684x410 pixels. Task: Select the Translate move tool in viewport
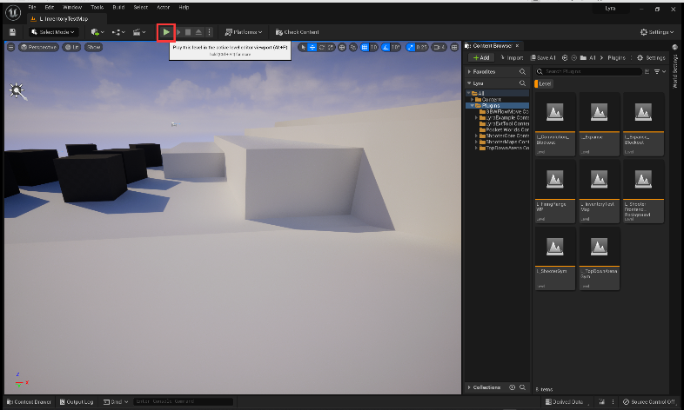click(x=312, y=47)
